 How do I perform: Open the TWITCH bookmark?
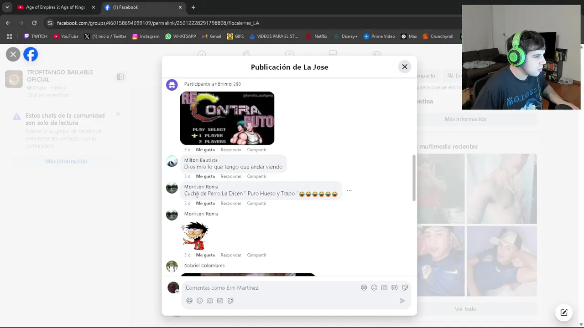36,36
